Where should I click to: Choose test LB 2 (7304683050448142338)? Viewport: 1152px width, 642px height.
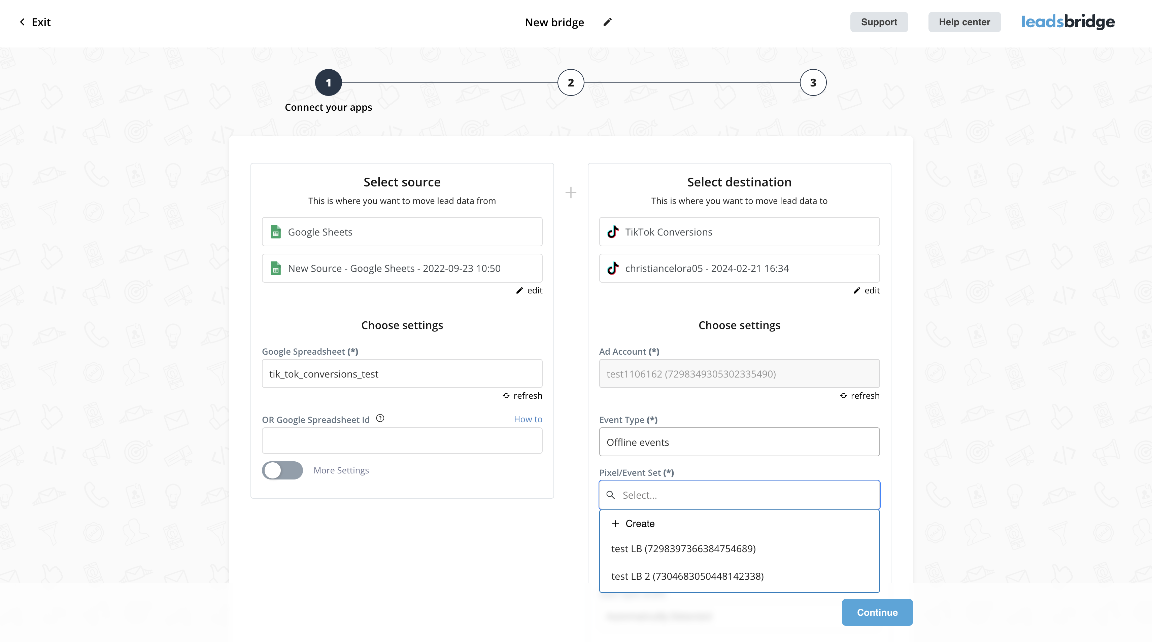point(739,576)
